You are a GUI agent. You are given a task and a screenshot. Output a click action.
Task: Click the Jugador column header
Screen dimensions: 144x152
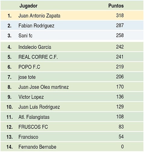pyautogui.click(x=28, y=6)
